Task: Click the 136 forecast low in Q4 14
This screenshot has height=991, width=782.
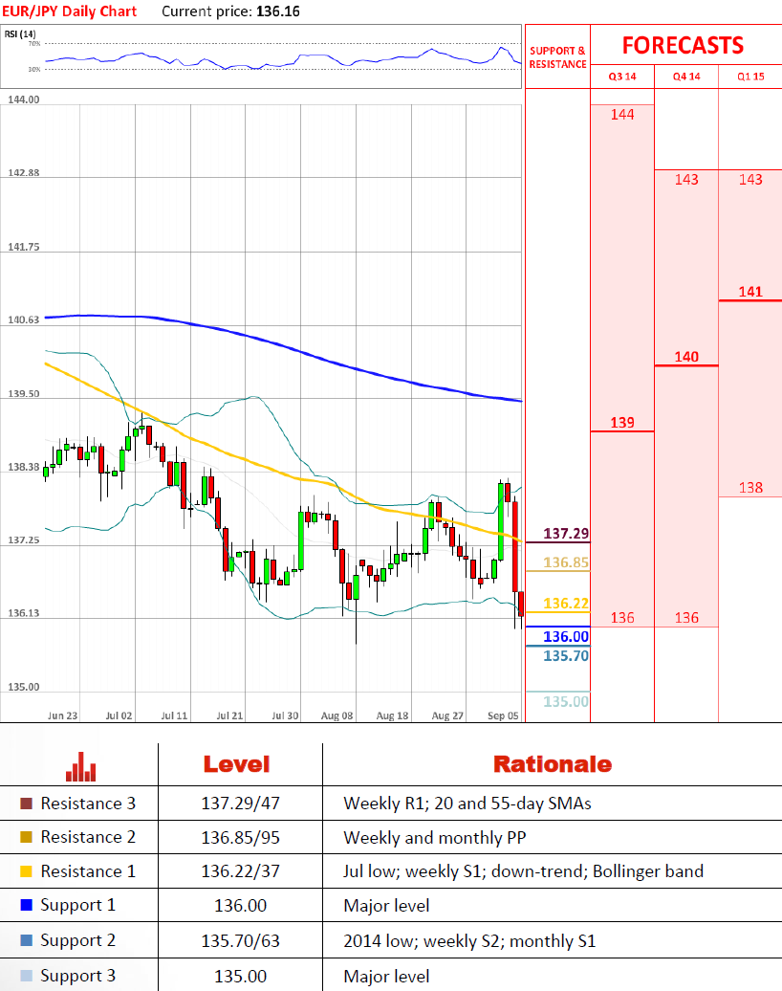Action: click(686, 618)
